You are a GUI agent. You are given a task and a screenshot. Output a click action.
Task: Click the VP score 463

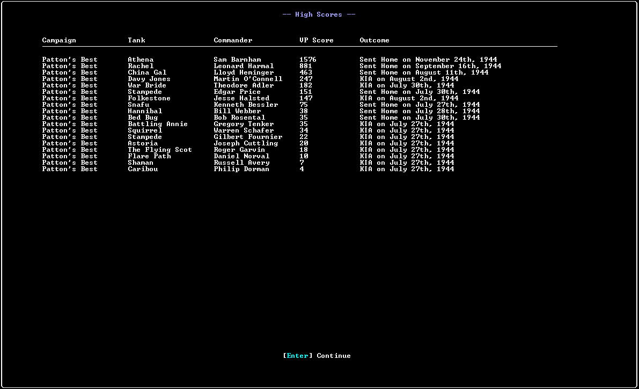pyautogui.click(x=306, y=72)
